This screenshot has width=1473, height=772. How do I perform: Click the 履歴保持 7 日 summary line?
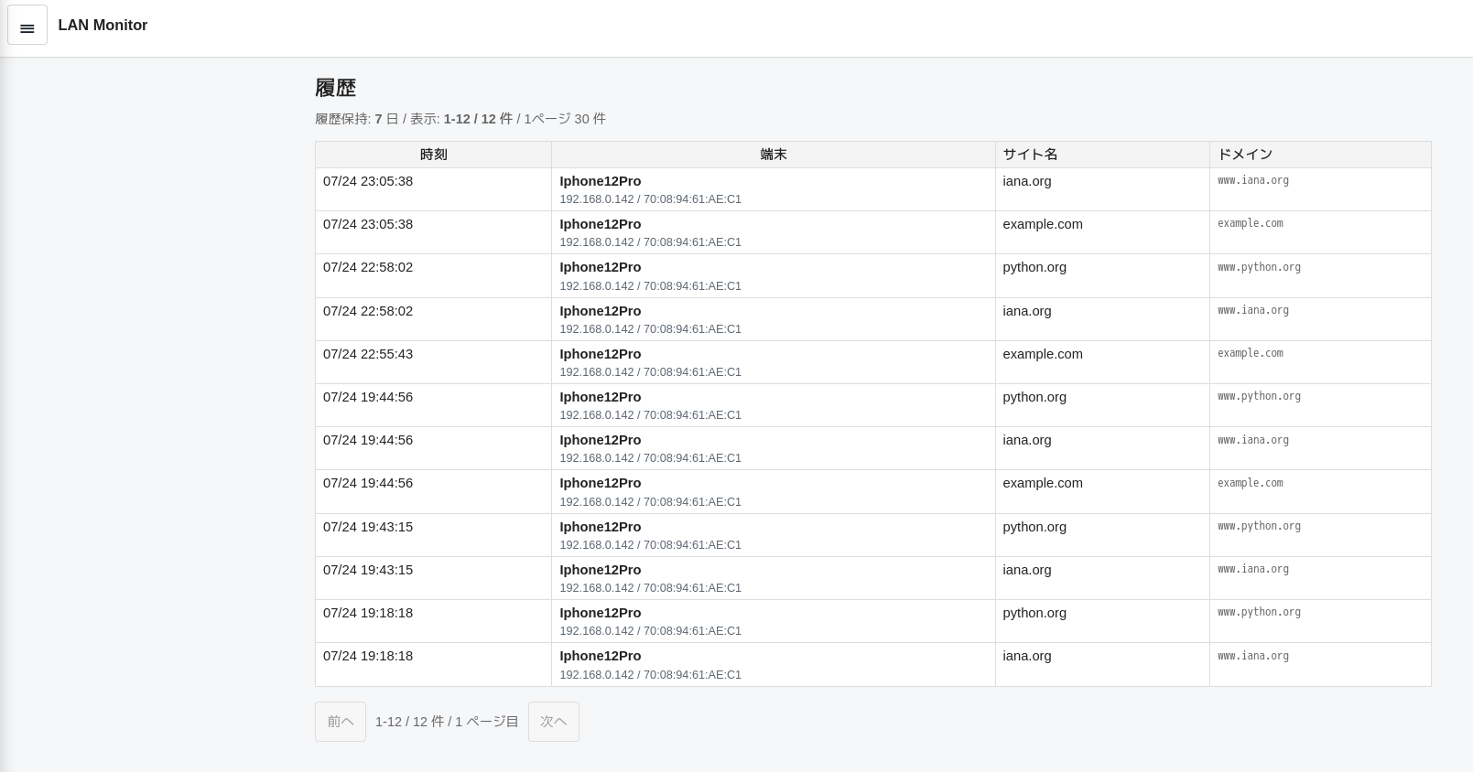pos(460,119)
